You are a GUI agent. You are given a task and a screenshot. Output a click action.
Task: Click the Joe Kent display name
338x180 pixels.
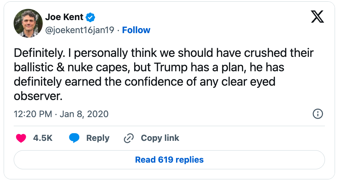[64, 17]
